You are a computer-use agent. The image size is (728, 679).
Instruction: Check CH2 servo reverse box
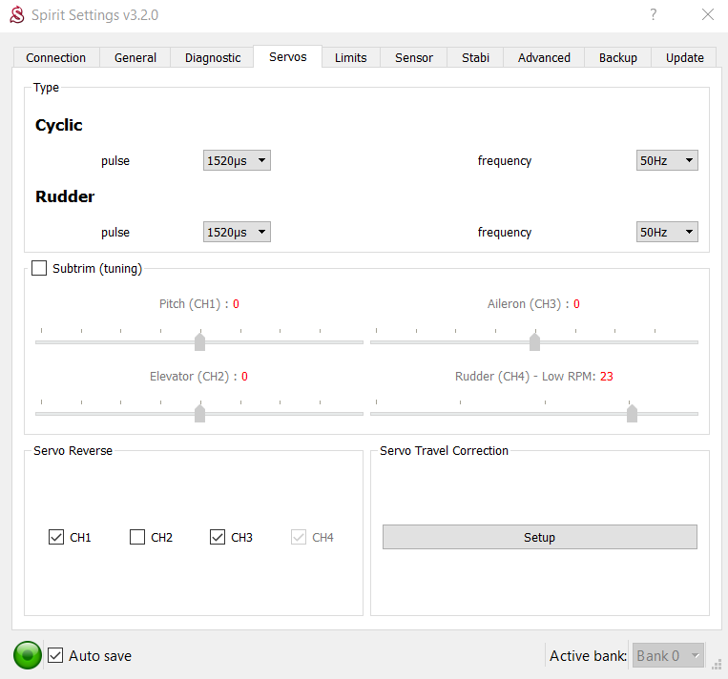click(137, 537)
